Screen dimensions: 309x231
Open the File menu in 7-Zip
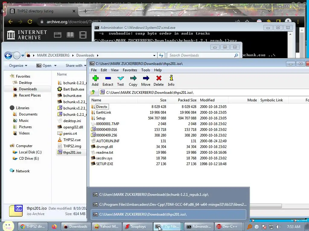(94, 70)
